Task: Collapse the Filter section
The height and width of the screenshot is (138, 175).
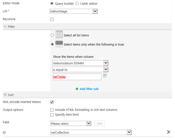Action: click(5, 27)
